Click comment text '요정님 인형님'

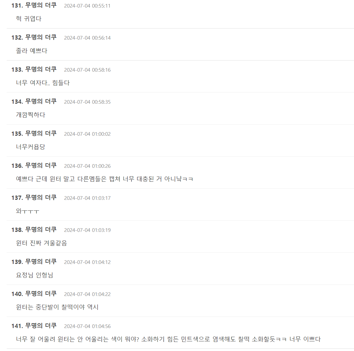(x=34, y=275)
